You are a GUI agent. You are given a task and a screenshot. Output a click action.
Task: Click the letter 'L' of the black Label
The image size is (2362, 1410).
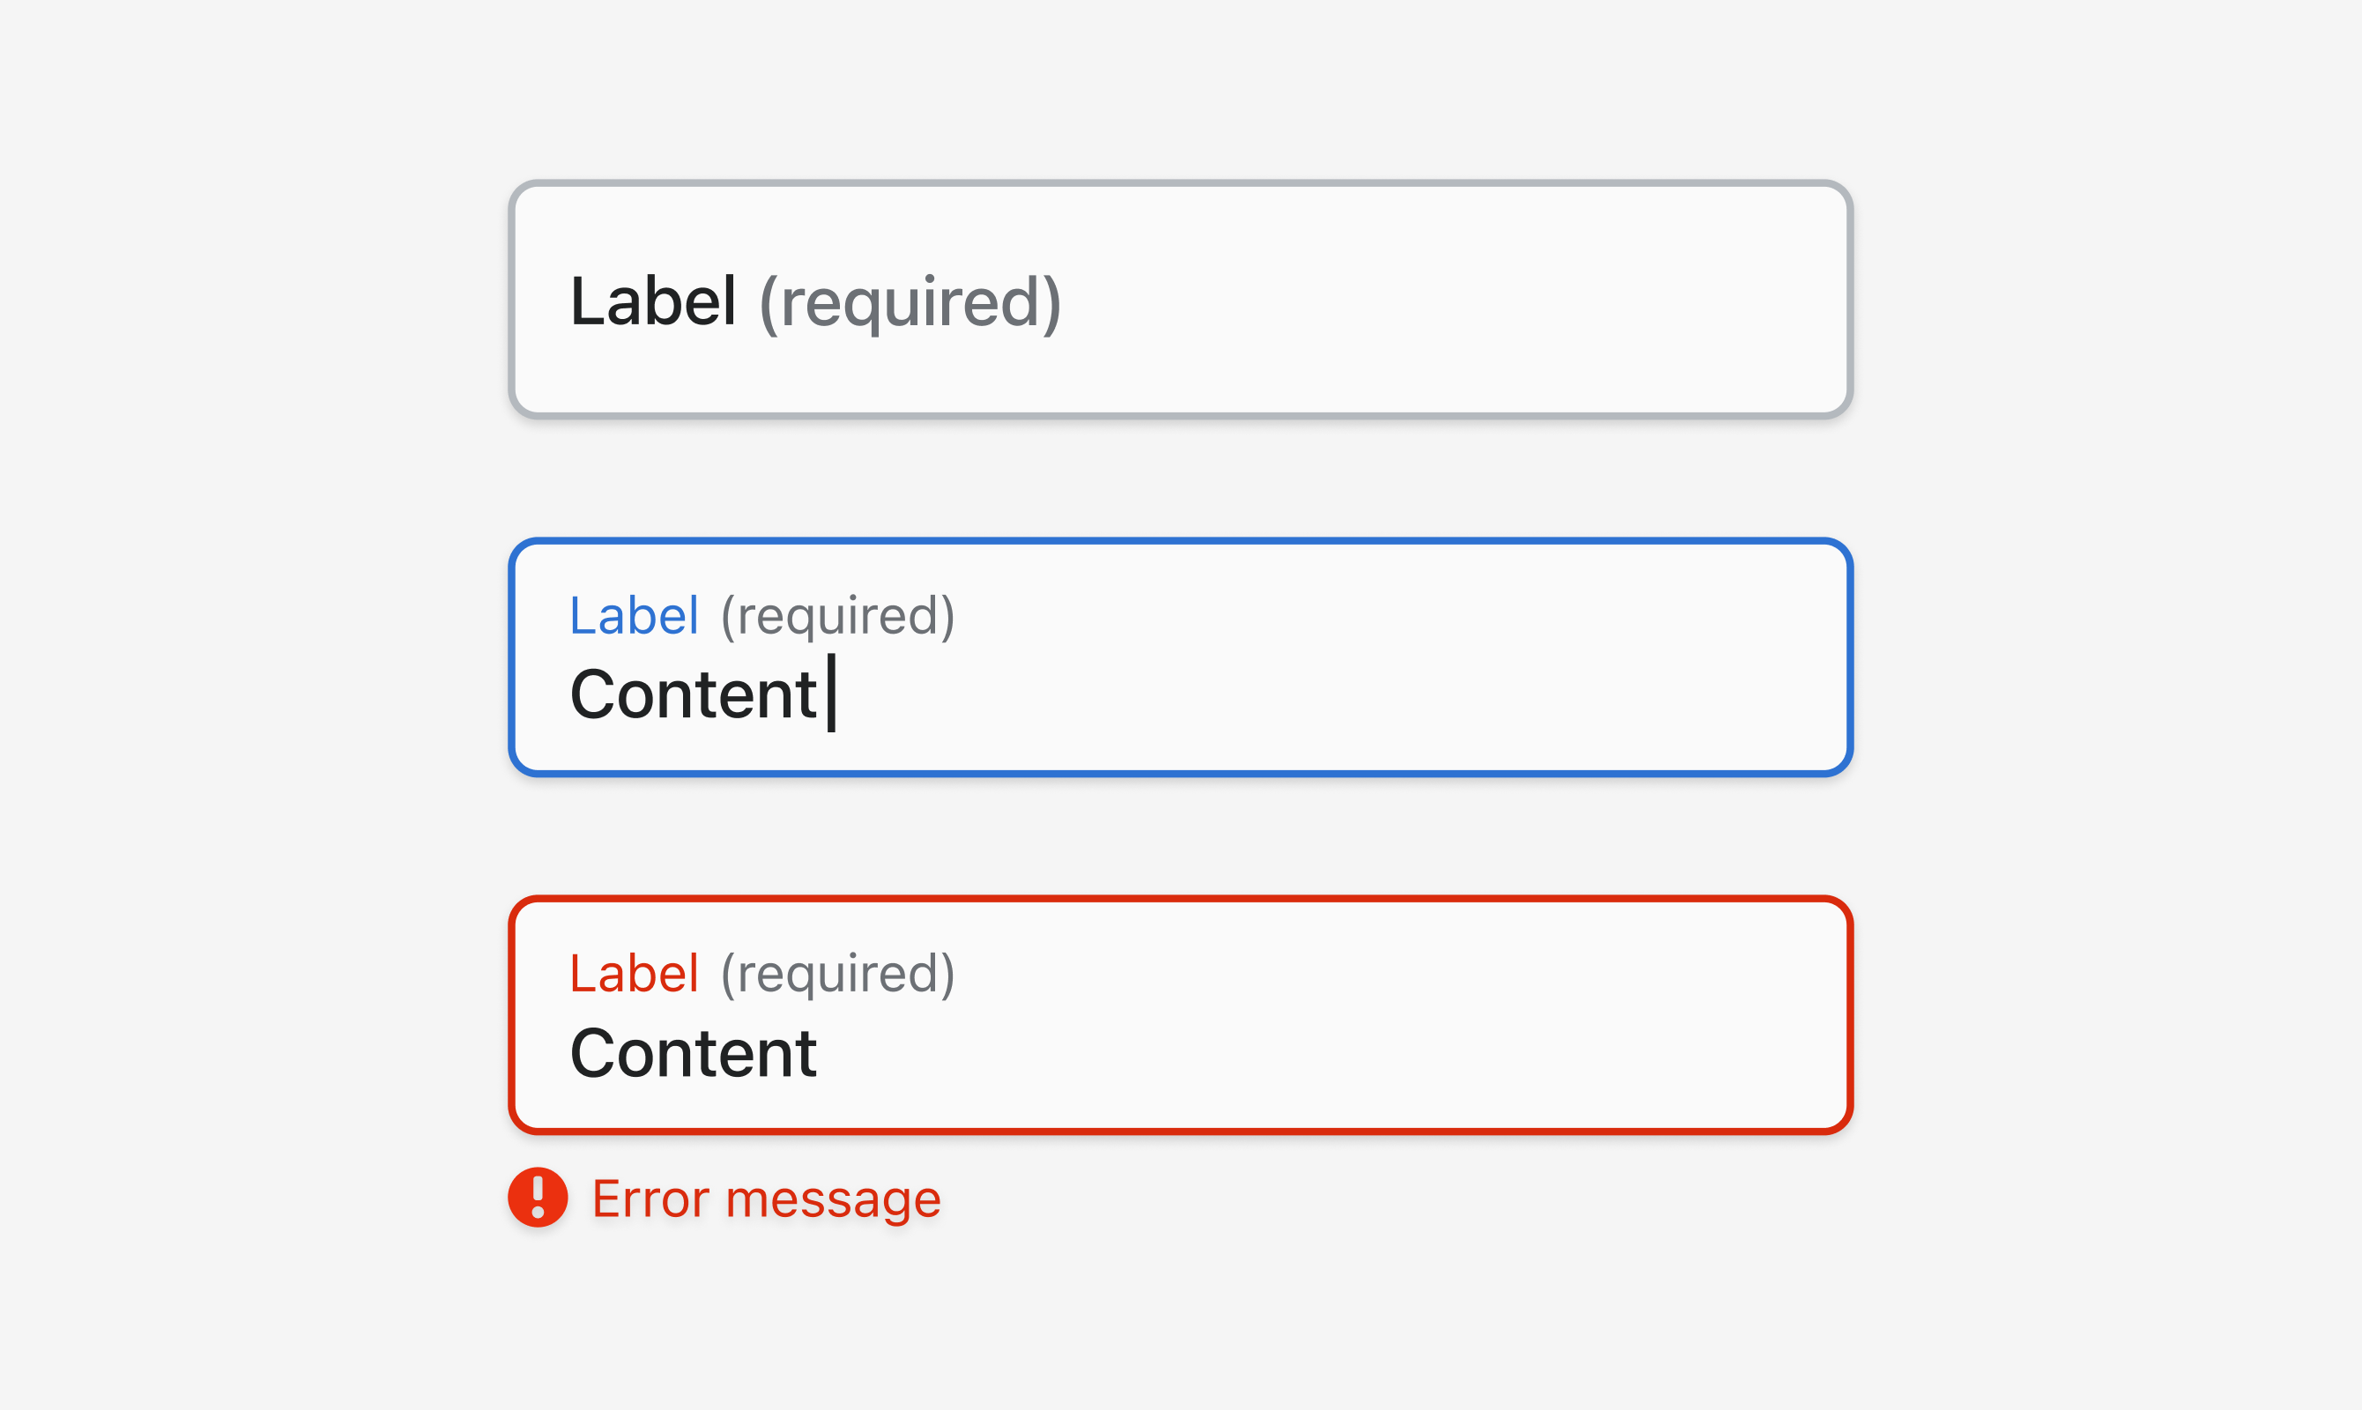[587, 301]
